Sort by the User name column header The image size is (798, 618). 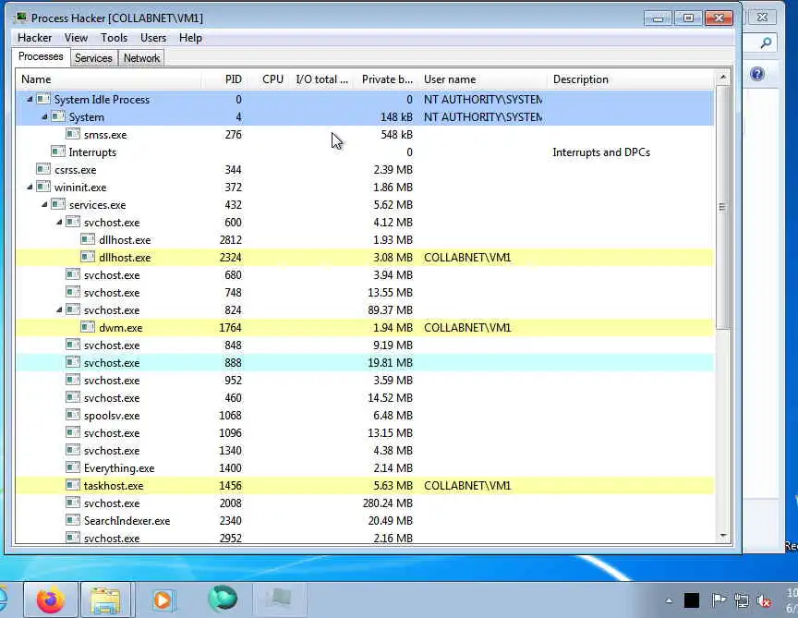483,79
